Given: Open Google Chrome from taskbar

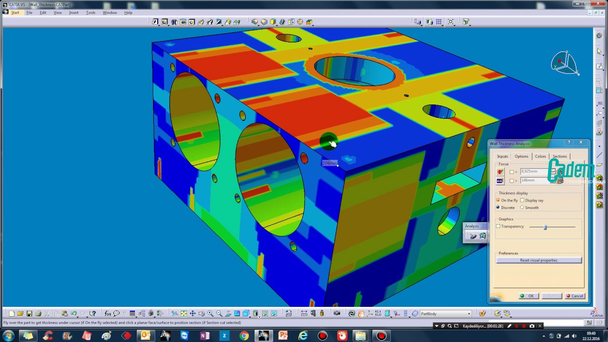Looking at the screenshot, I should (244, 336).
